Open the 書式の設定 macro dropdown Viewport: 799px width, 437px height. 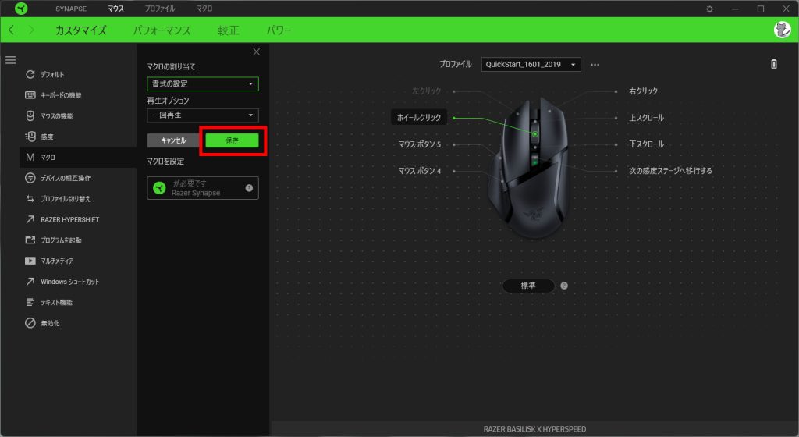point(203,83)
